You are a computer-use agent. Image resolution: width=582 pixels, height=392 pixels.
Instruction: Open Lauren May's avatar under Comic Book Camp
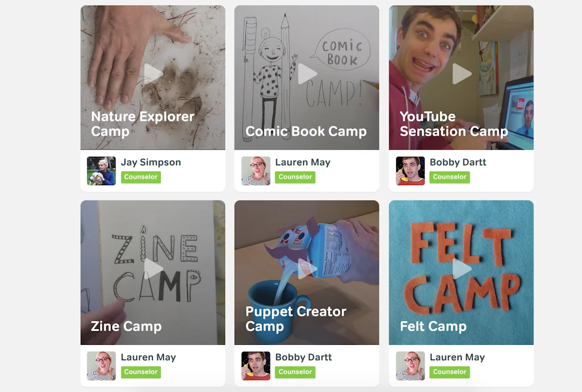[256, 171]
